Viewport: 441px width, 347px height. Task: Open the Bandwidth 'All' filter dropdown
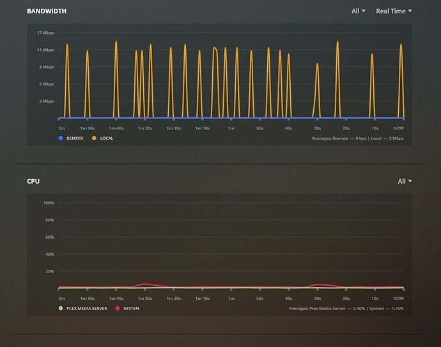pyautogui.click(x=359, y=11)
